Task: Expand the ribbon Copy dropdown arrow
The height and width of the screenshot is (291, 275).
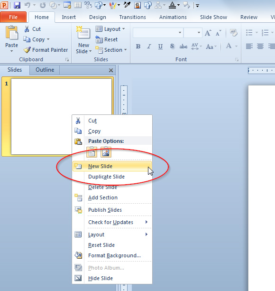Action: tap(48, 39)
